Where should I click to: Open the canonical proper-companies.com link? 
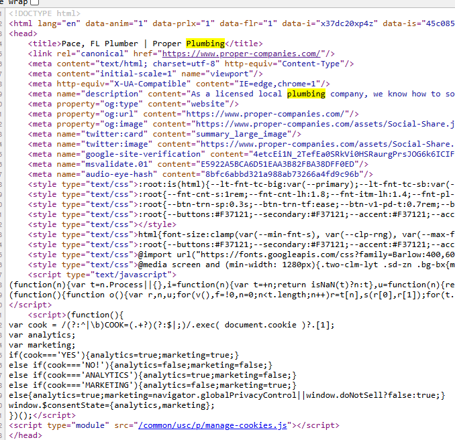(241, 54)
